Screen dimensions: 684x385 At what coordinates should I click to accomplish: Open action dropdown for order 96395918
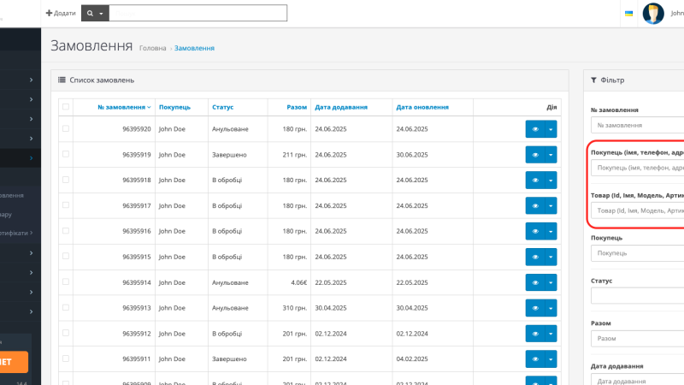pos(551,181)
